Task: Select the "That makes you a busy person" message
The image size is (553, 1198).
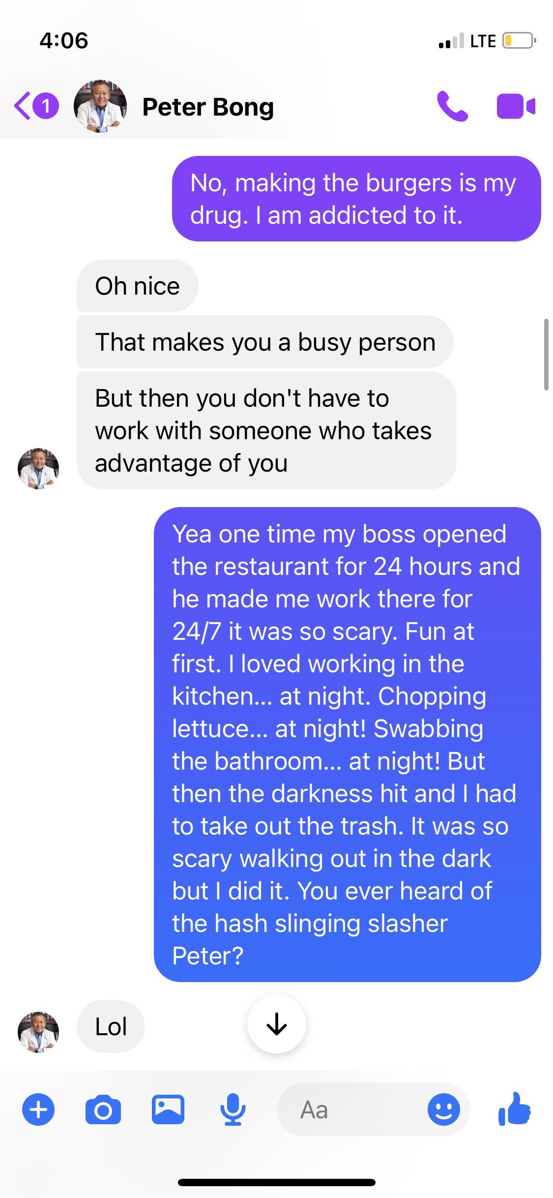Action: 265,342
